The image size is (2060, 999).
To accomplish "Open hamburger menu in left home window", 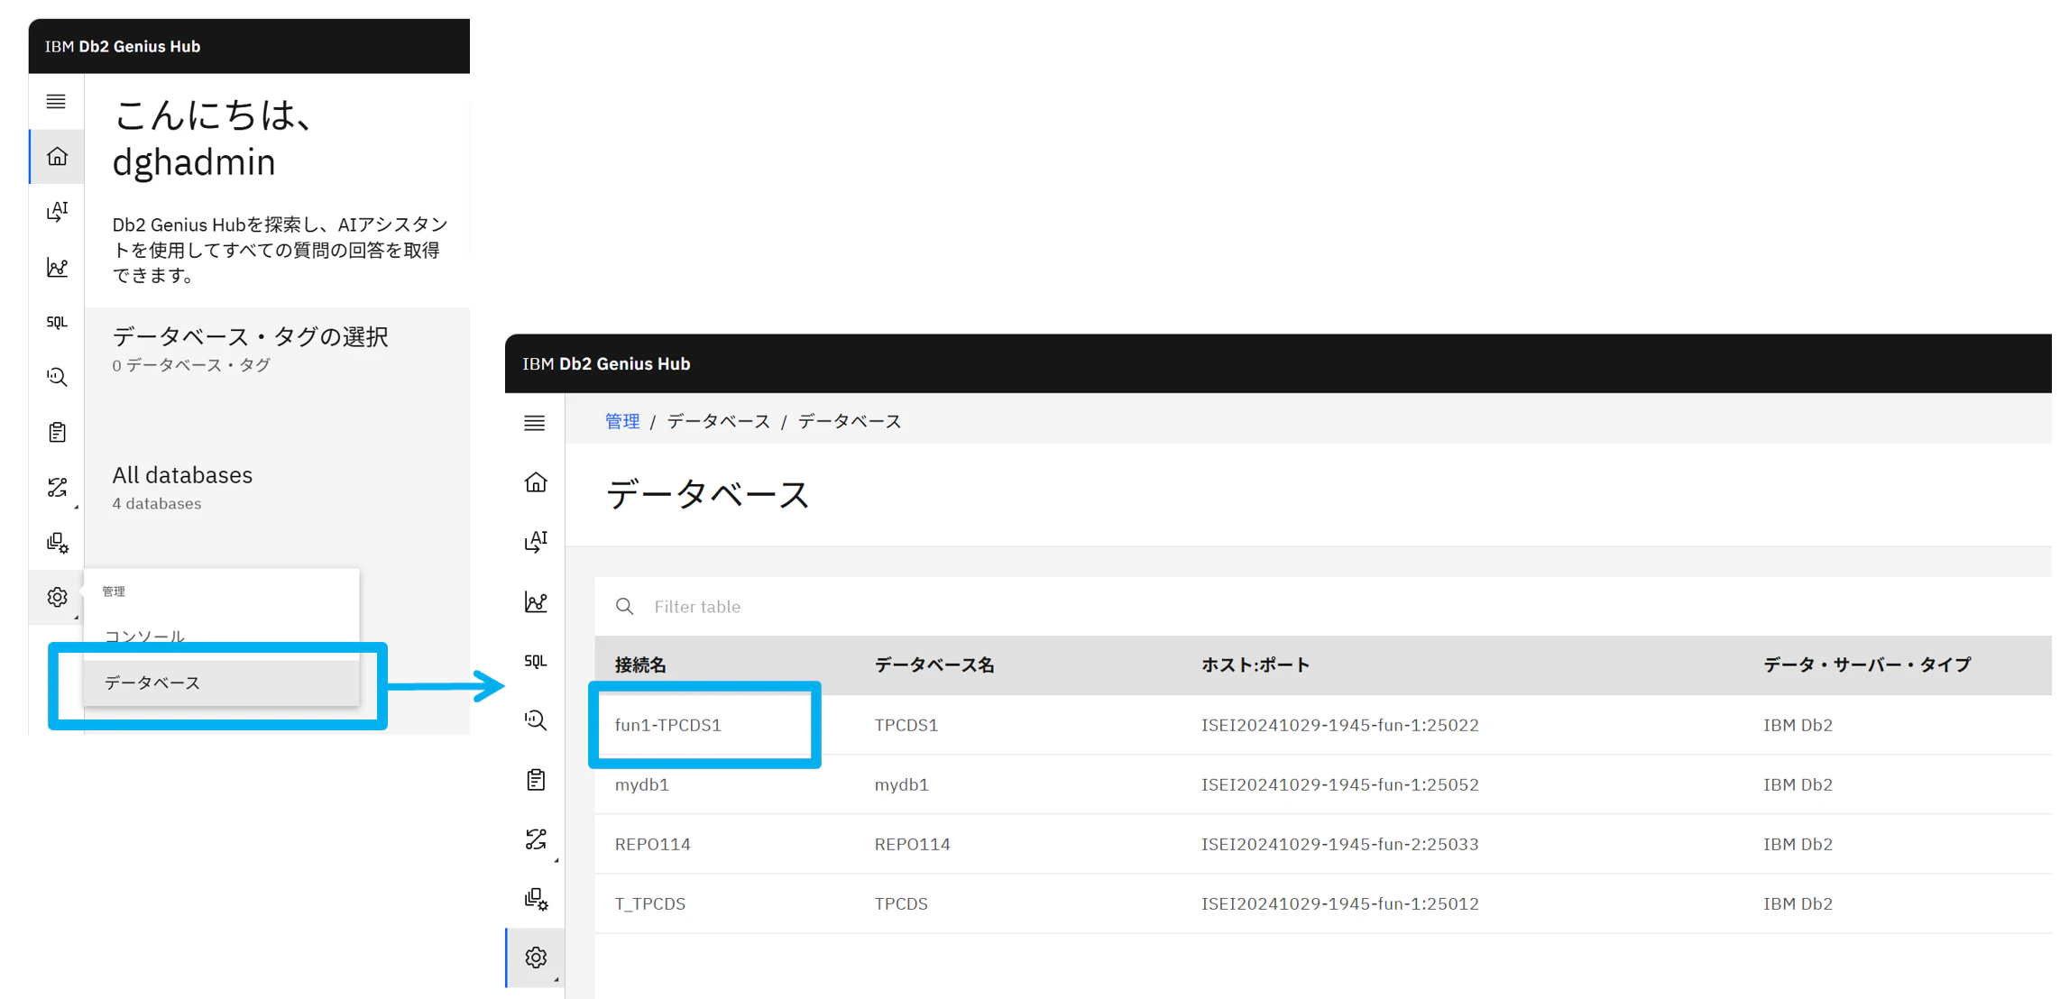I will tap(56, 101).
